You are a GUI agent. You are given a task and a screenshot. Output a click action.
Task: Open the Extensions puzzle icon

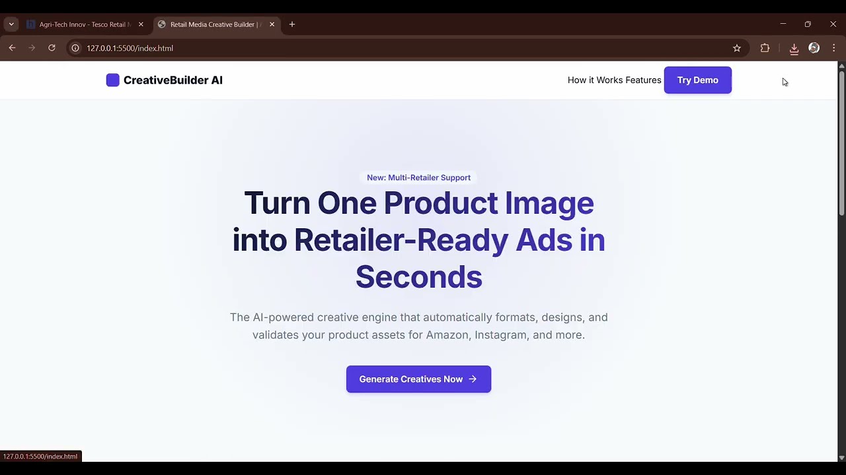pyautogui.click(x=765, y=48)
